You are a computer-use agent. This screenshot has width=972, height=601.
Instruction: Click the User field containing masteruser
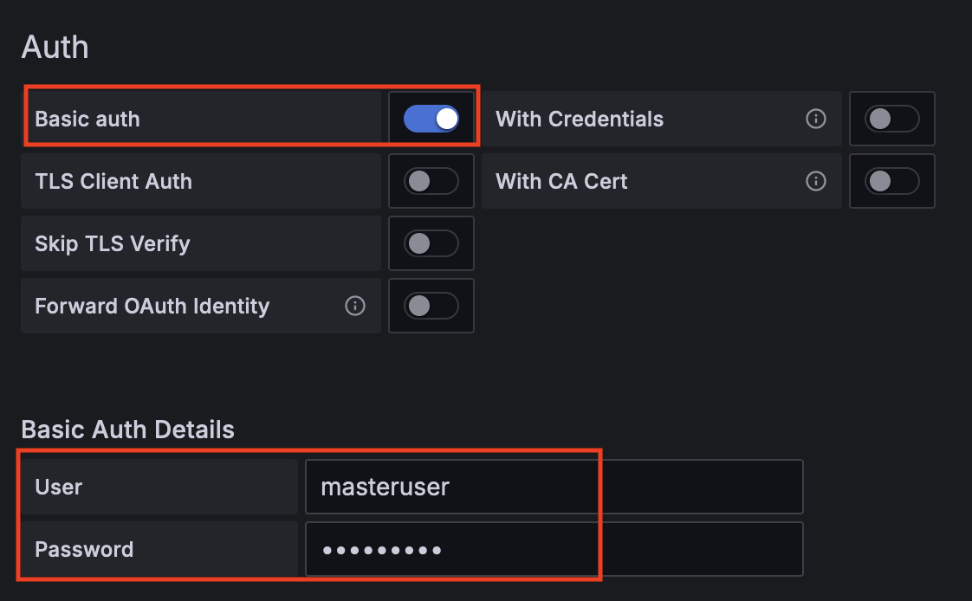pyautogui.click(x=554, y=487)
